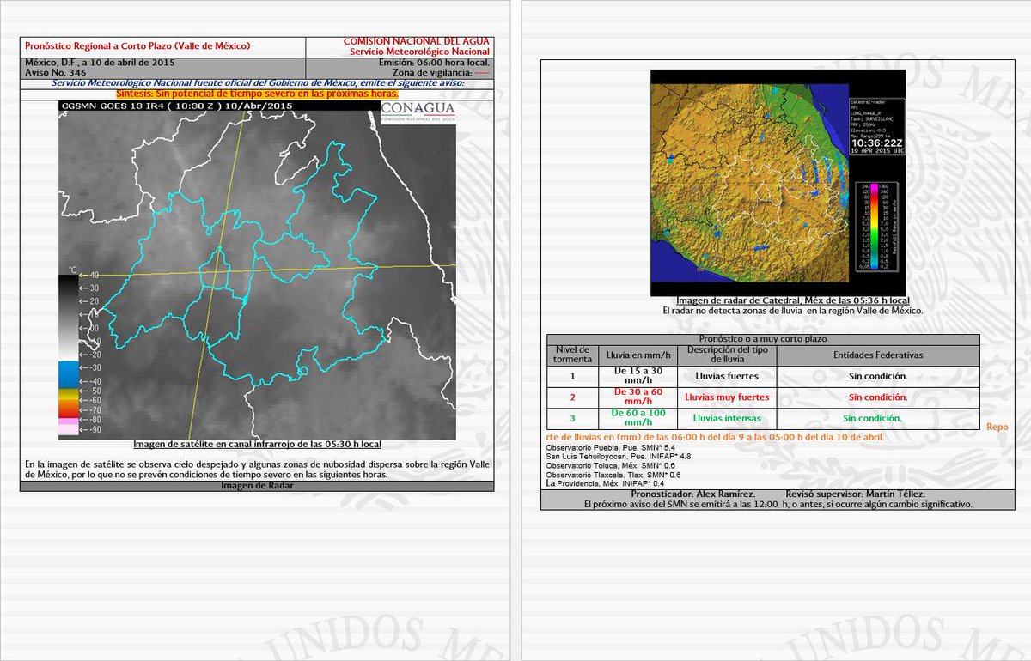Viewport: 1031px width, 661px height.
Task: Click the gray 'Imagen de Radar' section bar
Action: click(x=257, y=486)
